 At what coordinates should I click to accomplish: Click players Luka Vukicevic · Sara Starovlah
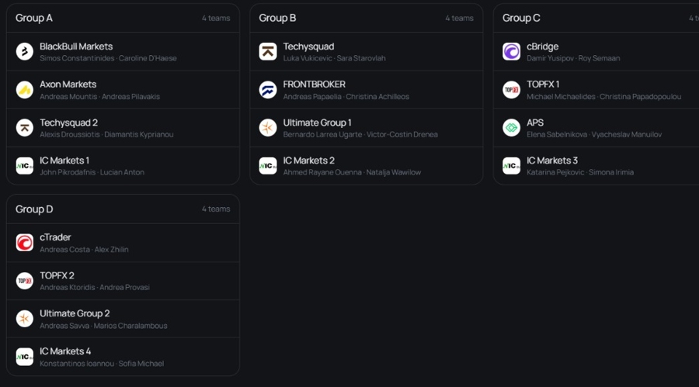[x=334, y=58]
